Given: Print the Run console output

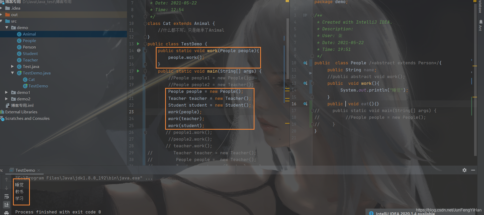Looking at the screenshot, I should [6, 213].
